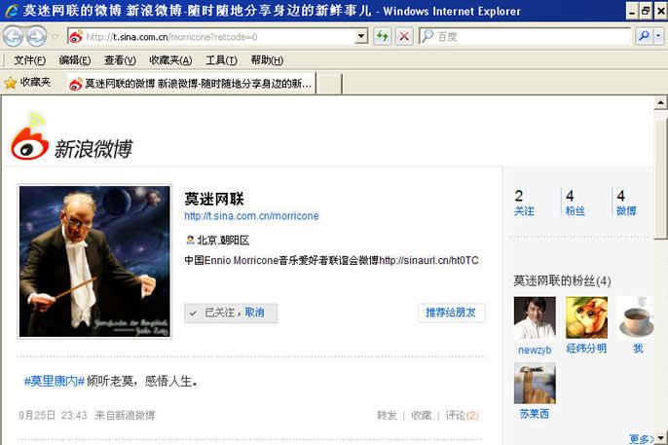The image size is (668, 445).
Task: Click the scrollbar up arrow
Action: click(660, 102)
